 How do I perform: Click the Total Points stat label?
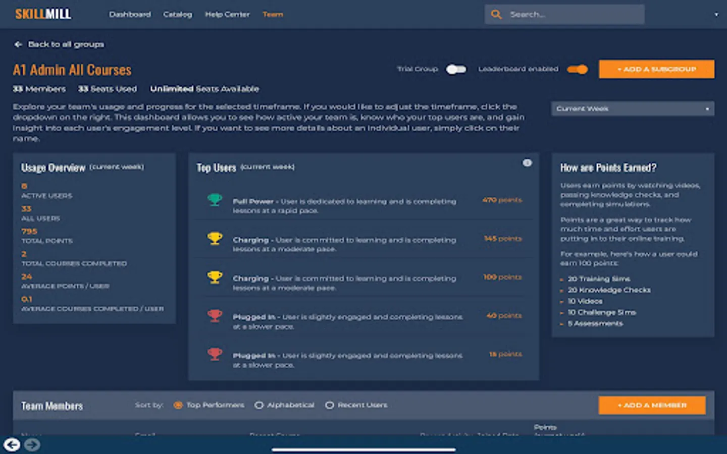[x=47, y=241]
